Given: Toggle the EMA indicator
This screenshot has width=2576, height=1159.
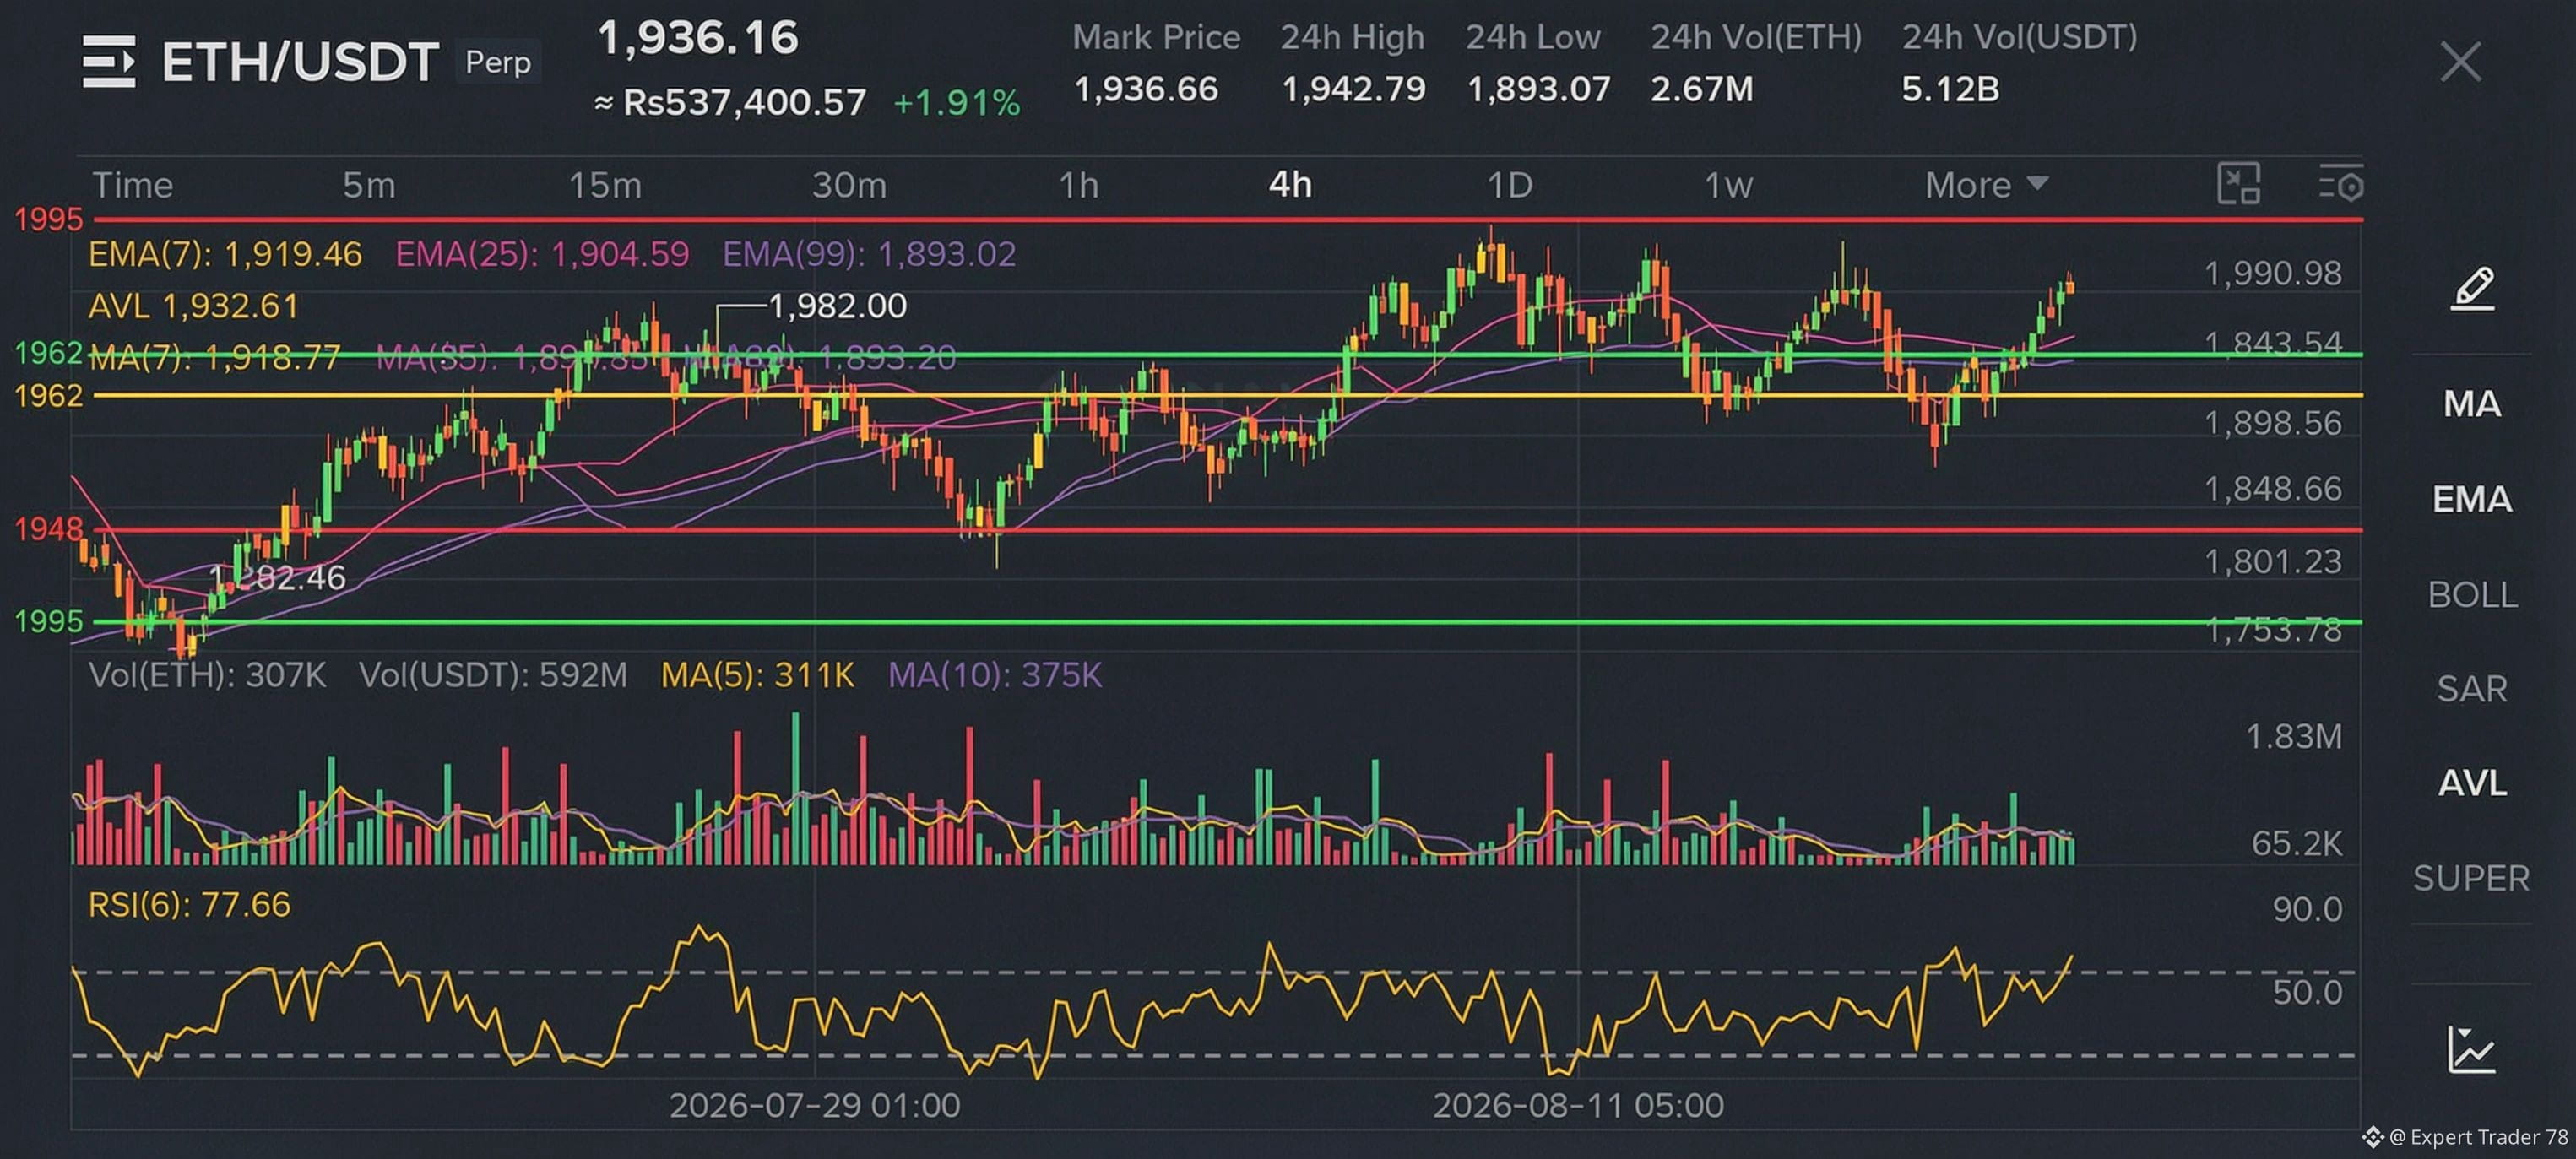Looking at the screenshot, I should pyautogui.click(x=2472, y=499).
